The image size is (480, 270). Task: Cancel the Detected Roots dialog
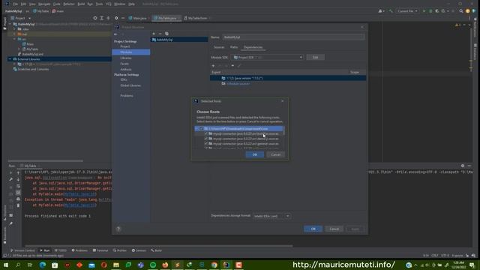275,154
